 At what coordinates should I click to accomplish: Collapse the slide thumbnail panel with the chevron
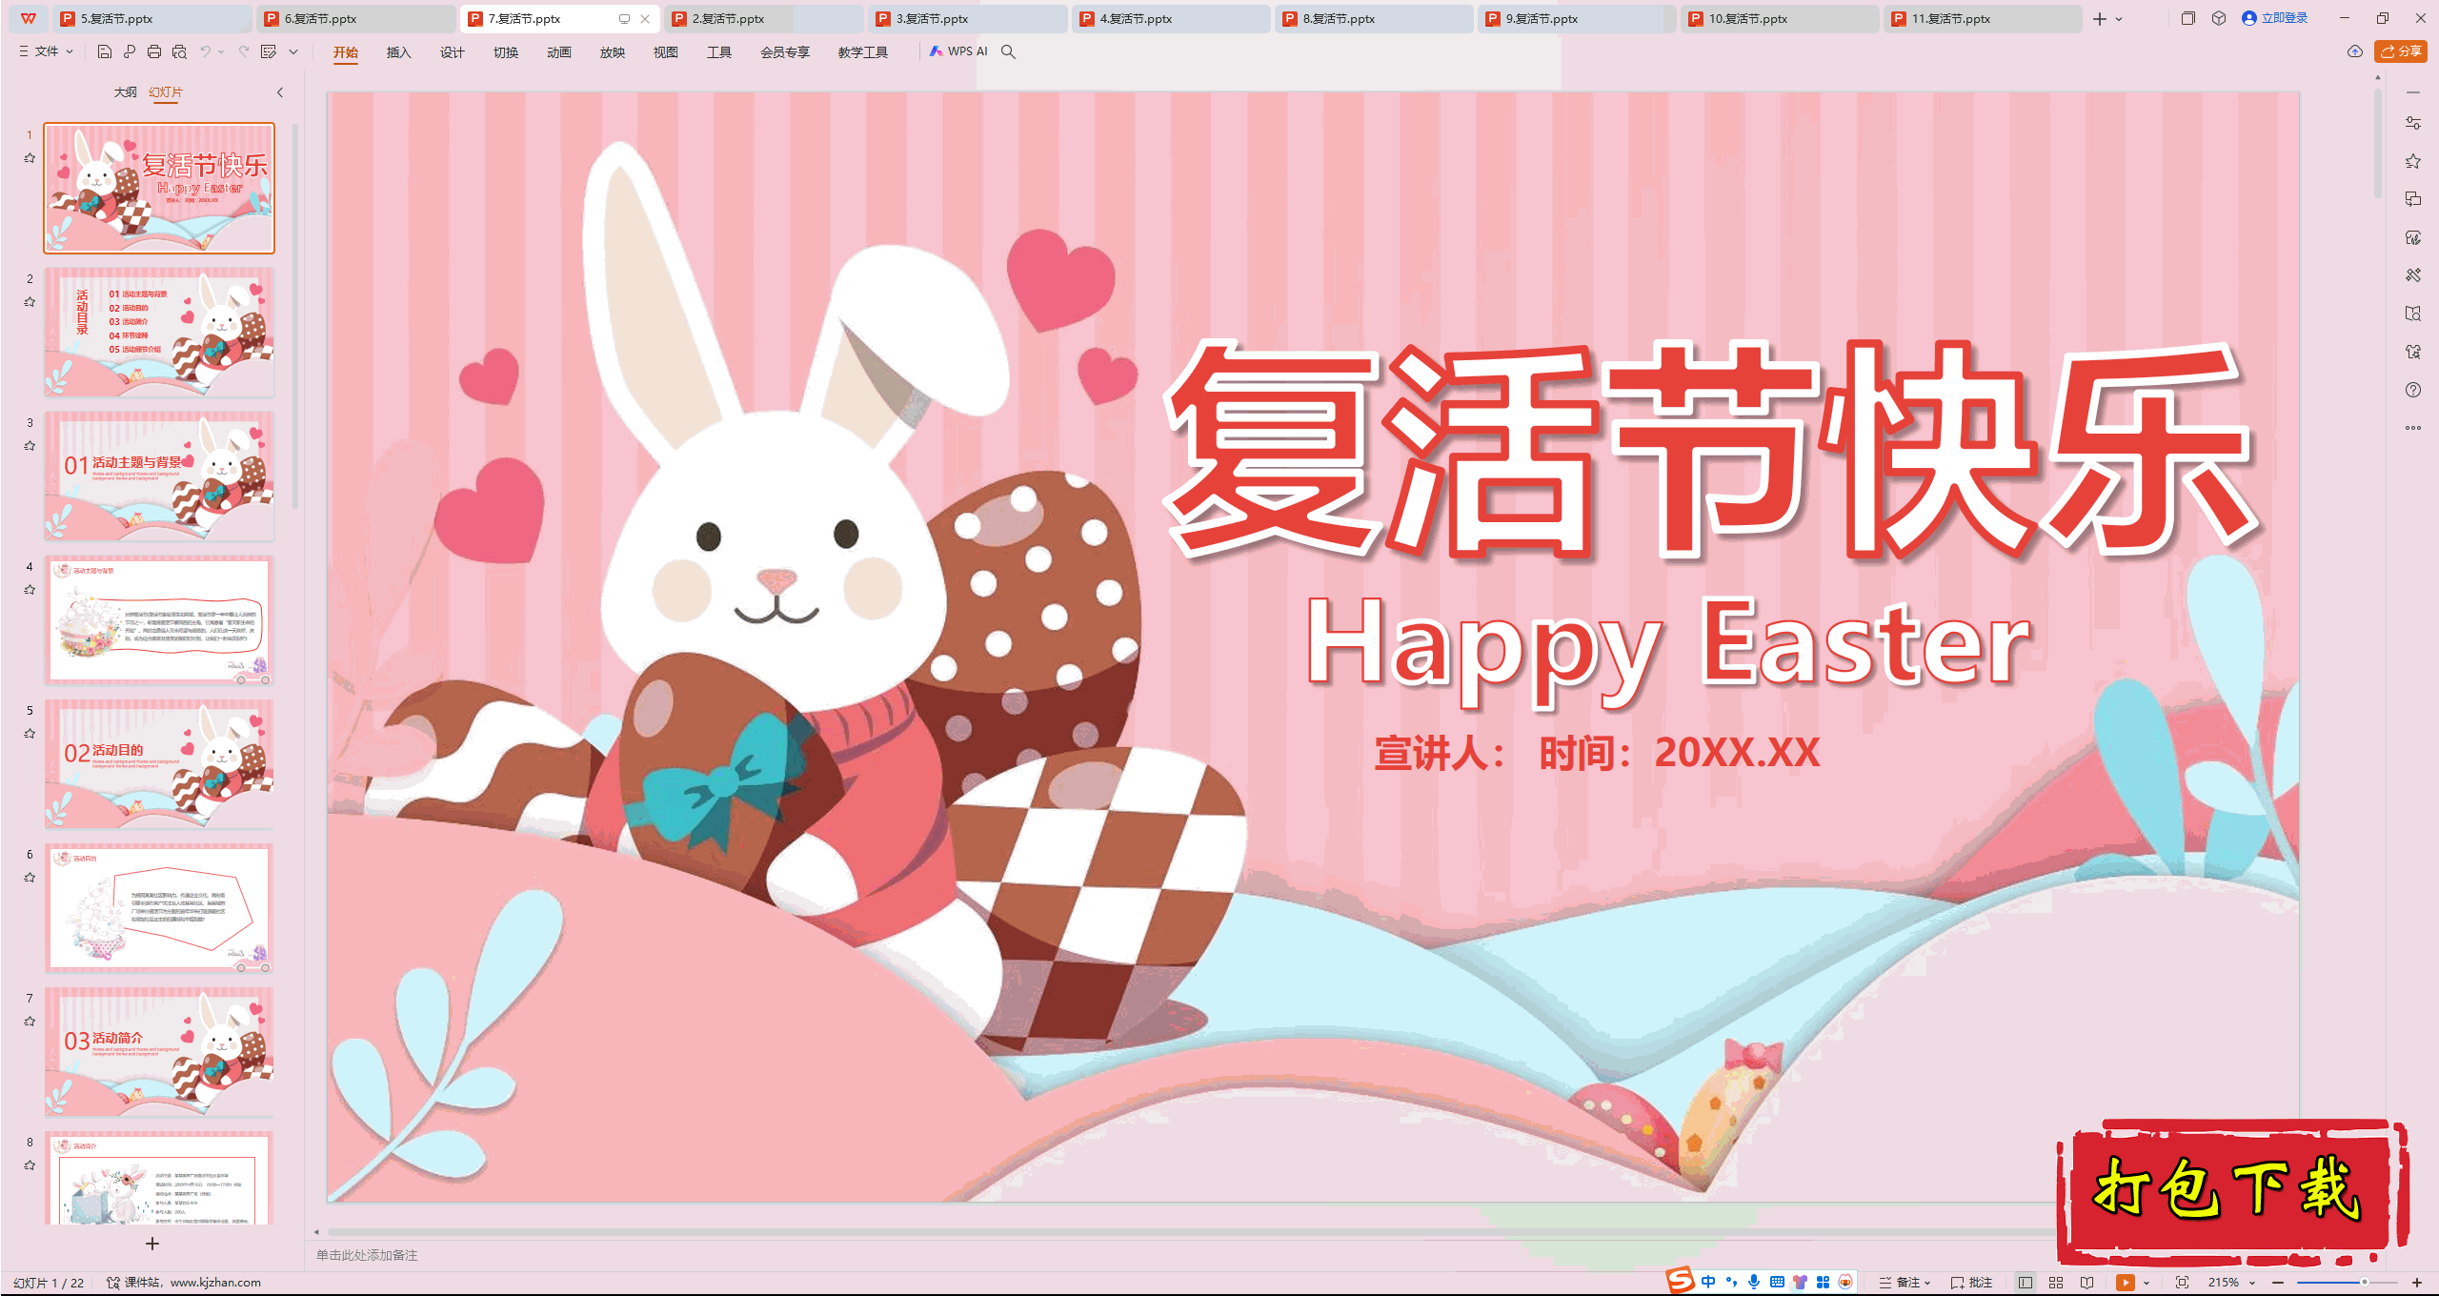click(280, 92)
